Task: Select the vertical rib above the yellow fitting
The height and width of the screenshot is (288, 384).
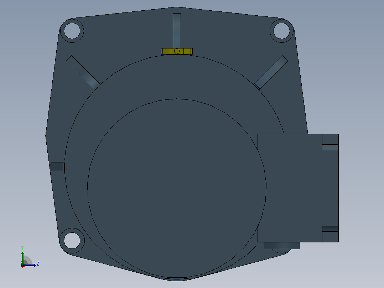Action: tap(177, 31)
